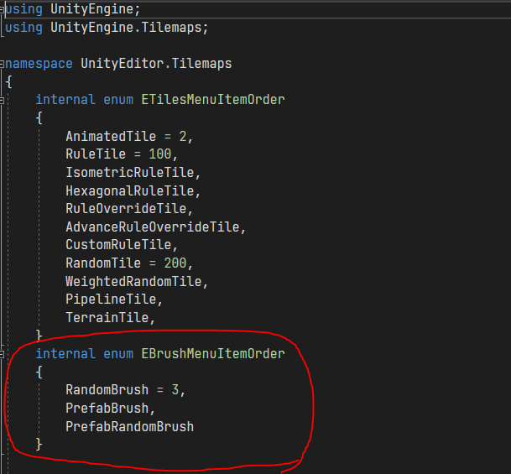The image size is (511, 474).
Task: Click the 'PipelineTile' enum member
Action: point(111,299)
